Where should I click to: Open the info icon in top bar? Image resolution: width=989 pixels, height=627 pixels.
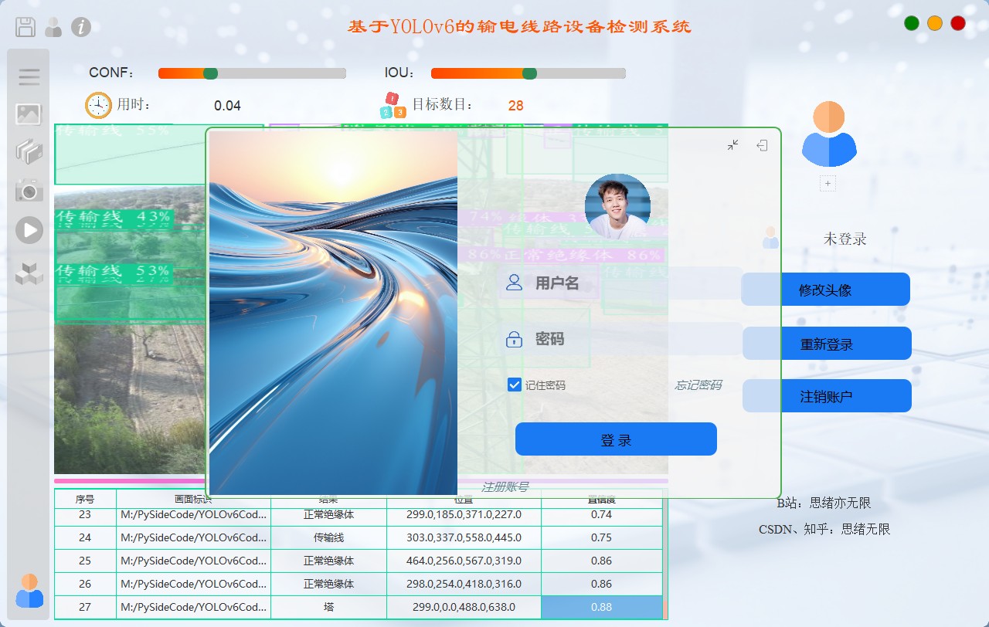[x=81, y=27]
